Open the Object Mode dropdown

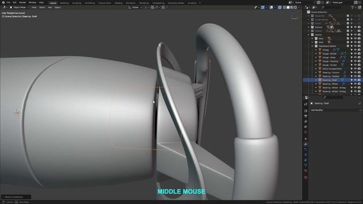(19, 7)
